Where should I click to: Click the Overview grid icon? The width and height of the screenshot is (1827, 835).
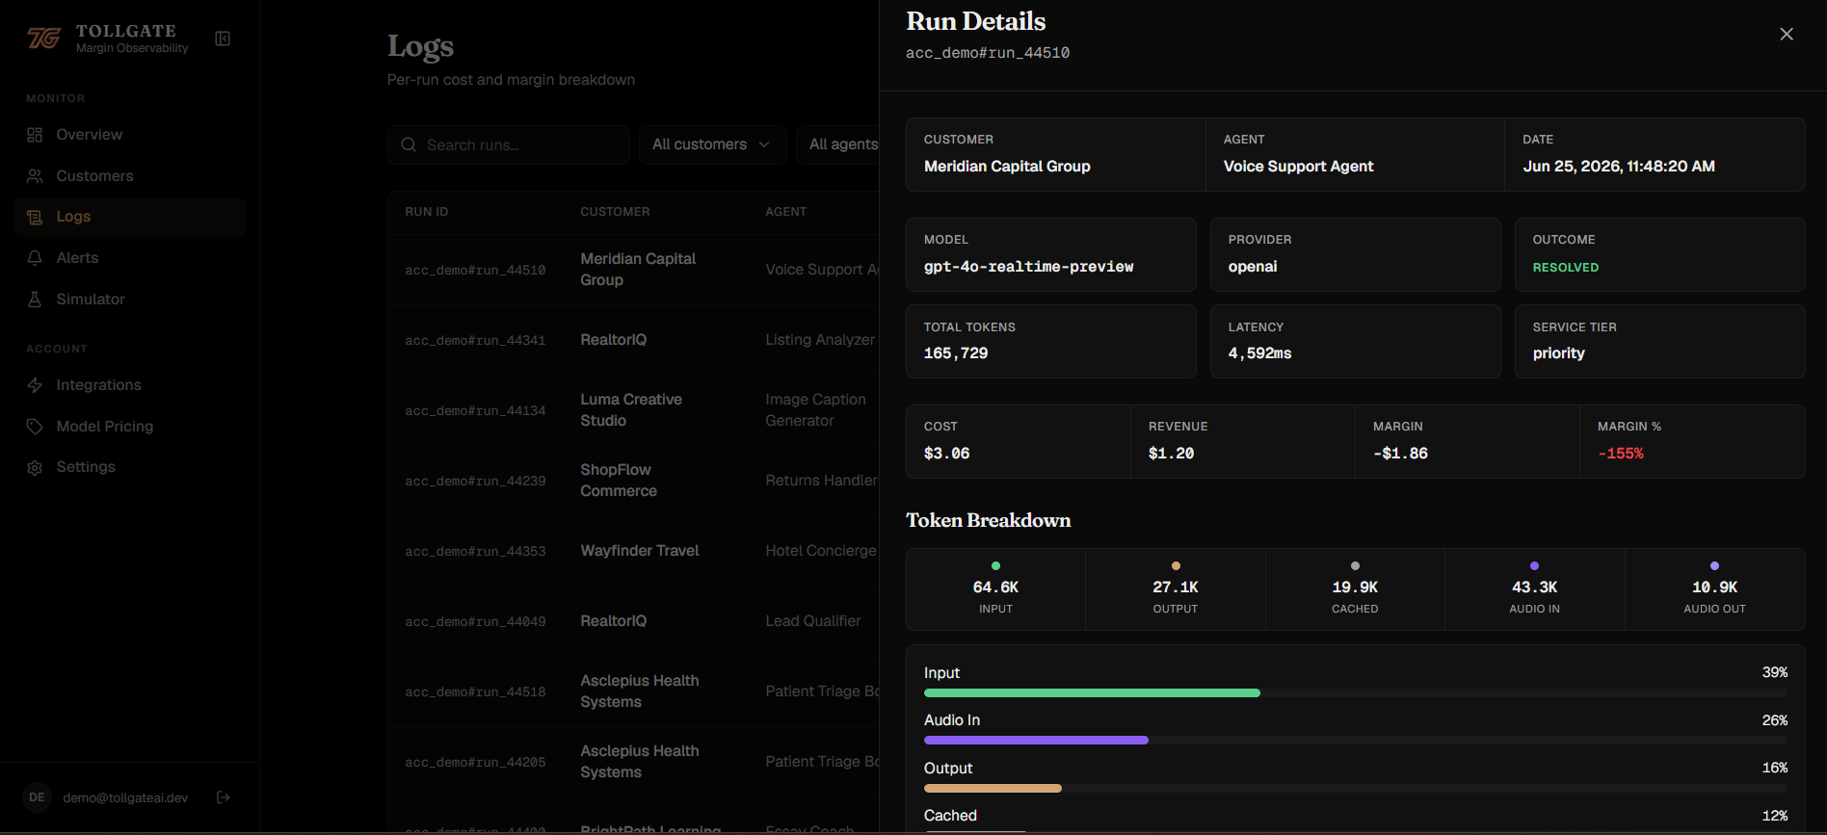[35, 135]
